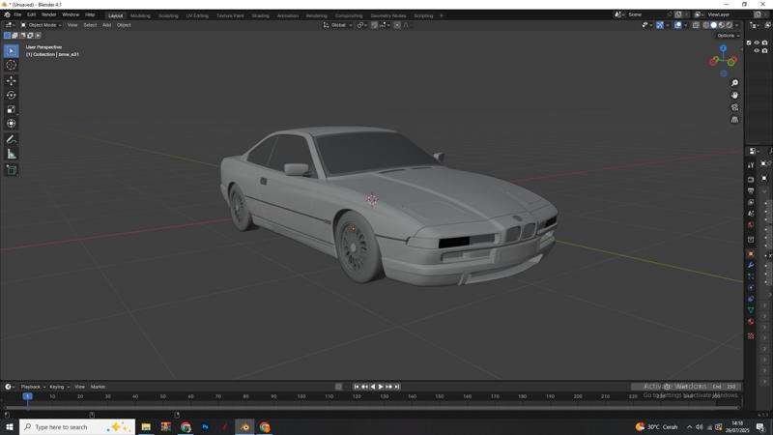Jump to timeline start frame

(357, 387)
